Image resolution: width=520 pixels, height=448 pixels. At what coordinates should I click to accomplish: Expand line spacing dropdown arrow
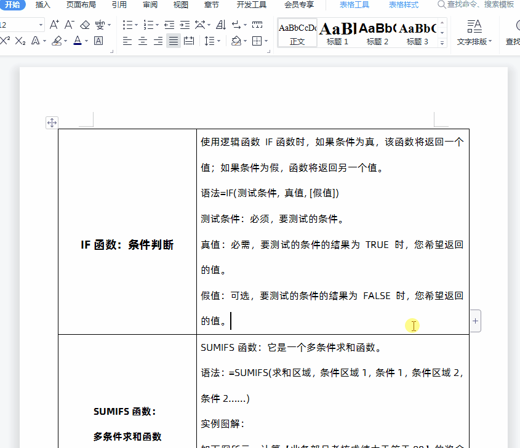218,41
